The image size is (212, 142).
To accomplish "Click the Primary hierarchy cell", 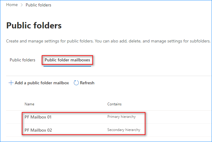I will coord(121,117).
